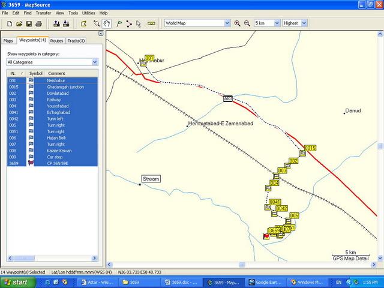The image size is (384, 288).
Task: Open the Find menu
Action: [x=28, y=13]
